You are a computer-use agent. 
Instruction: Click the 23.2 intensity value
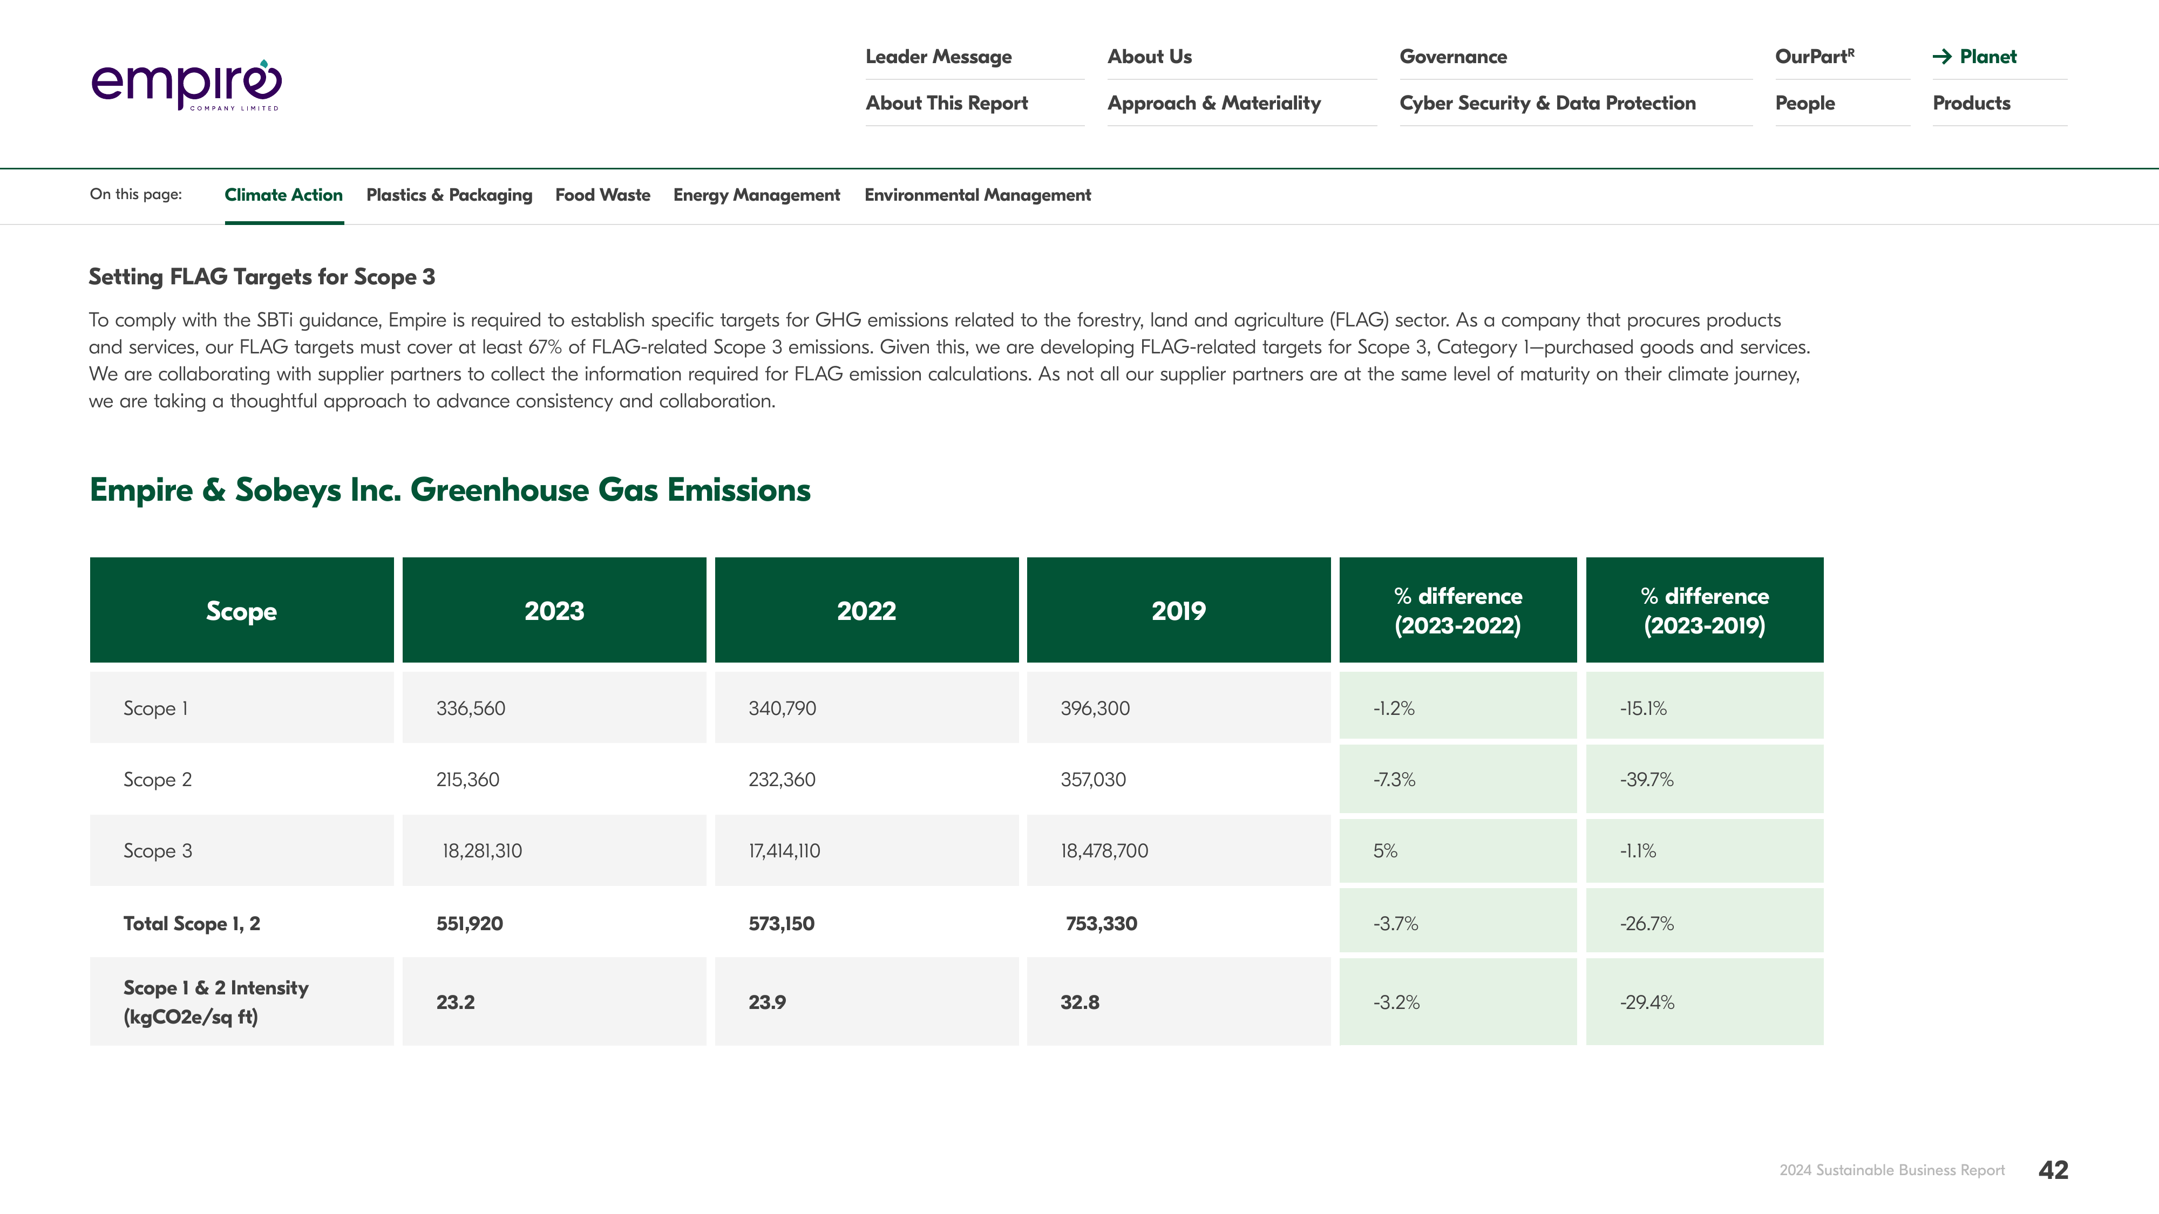(455, 1003)
